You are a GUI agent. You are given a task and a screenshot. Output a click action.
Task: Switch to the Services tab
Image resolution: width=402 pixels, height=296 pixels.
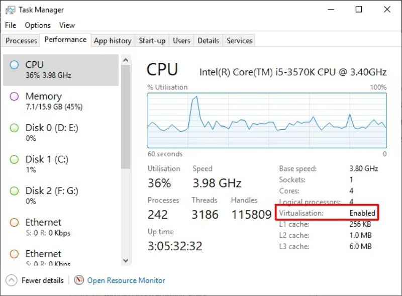pos(239,41)
